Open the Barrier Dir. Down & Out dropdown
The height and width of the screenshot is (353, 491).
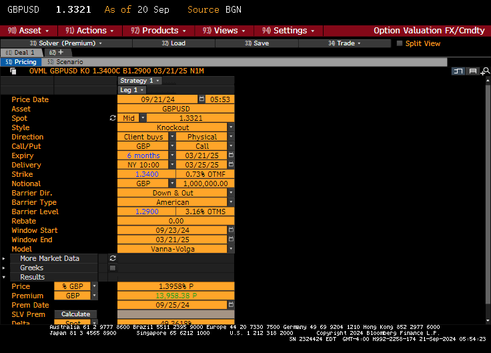(231, 193)
